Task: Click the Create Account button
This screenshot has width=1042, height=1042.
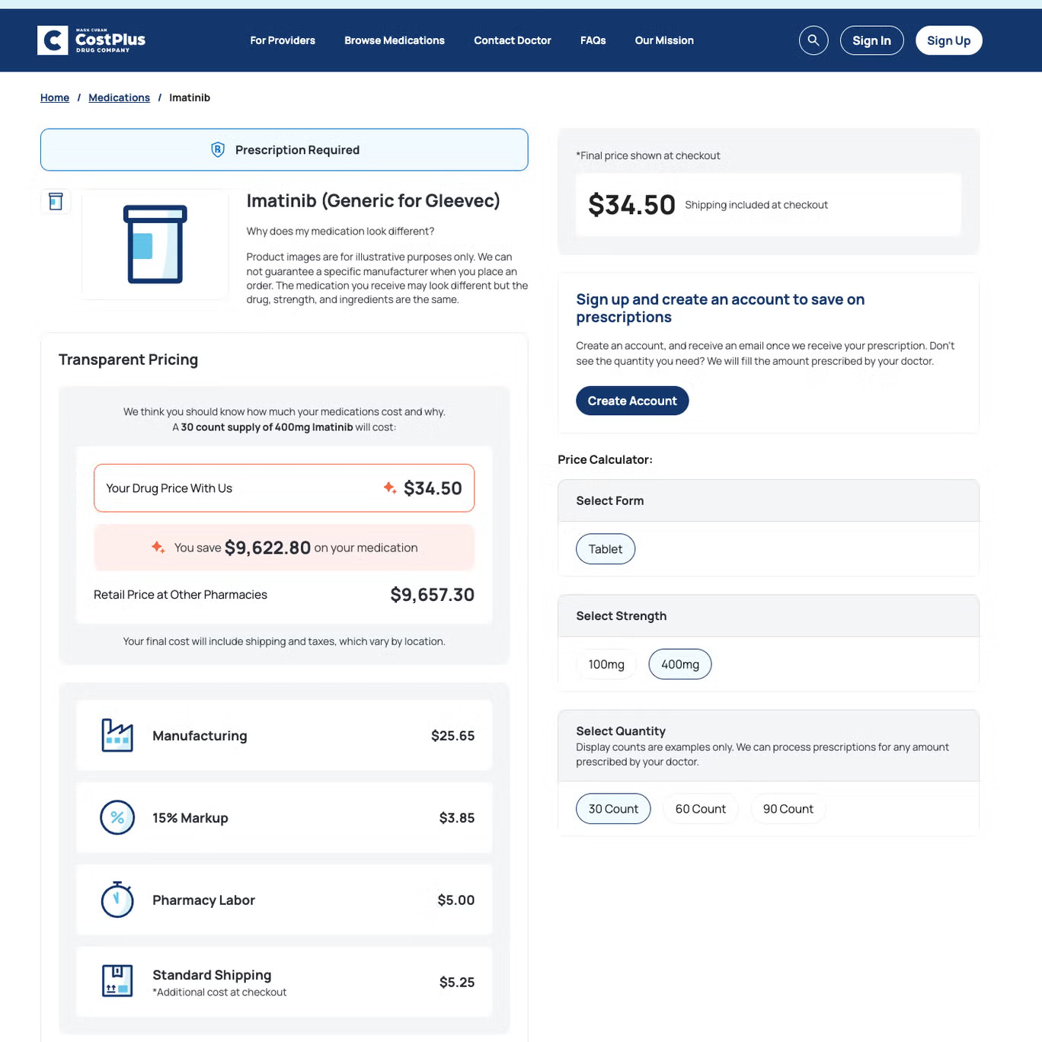Action: [x=632, y=401]
